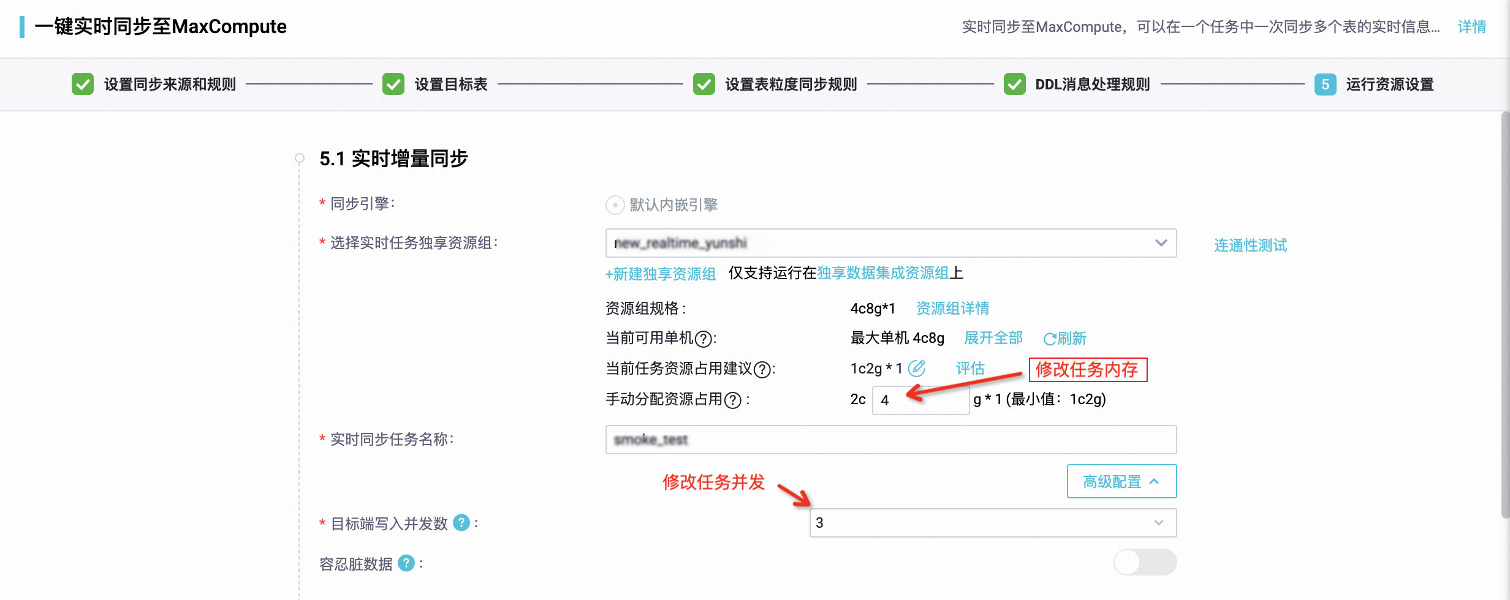Viewport: 1510px width, 600px height.
Task: Open the 独享数据集成资源组 link
Action: coord(883,273)
